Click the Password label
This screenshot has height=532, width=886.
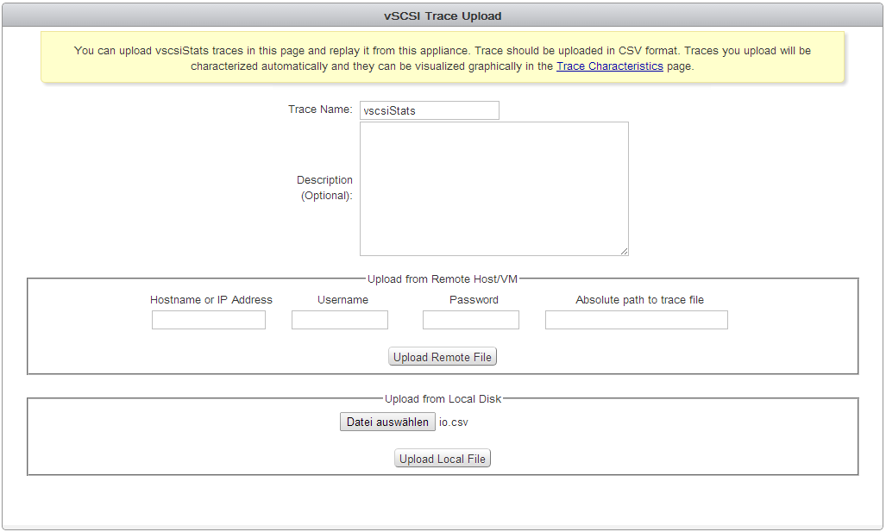[474, 300]
